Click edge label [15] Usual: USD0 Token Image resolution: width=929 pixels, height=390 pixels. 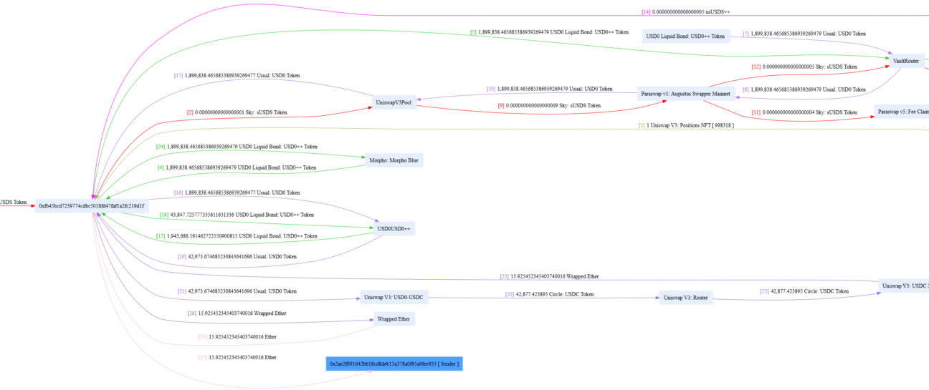[237, 75]
